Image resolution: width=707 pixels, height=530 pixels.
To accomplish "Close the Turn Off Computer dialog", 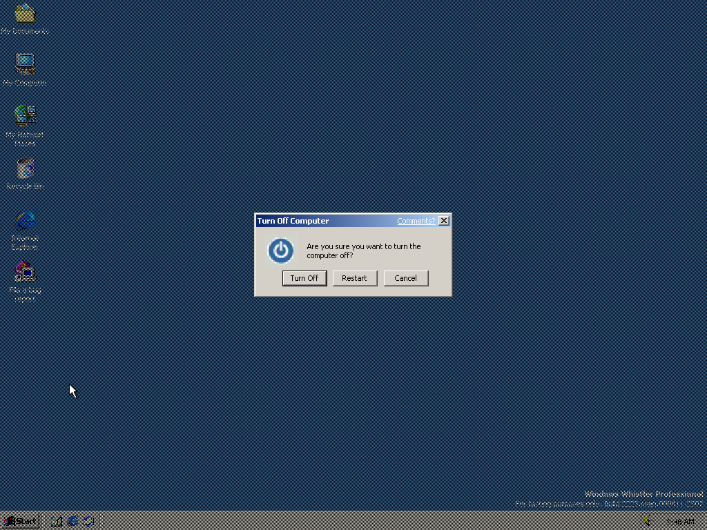I will point(444,220).
